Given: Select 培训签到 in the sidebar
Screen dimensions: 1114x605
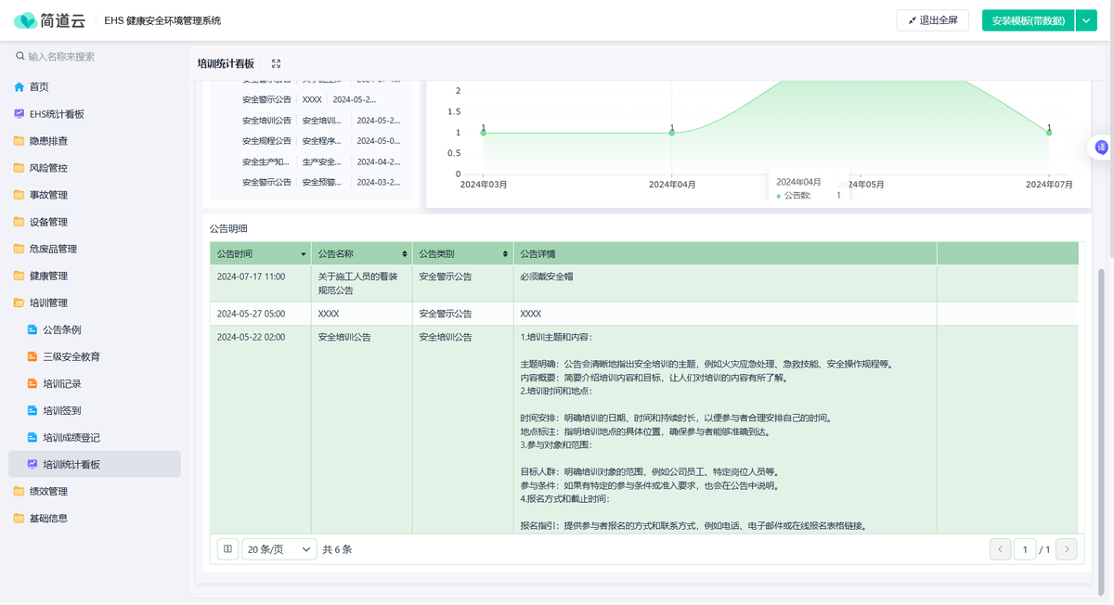Looking at the screenshot, I should coord(61,410).
